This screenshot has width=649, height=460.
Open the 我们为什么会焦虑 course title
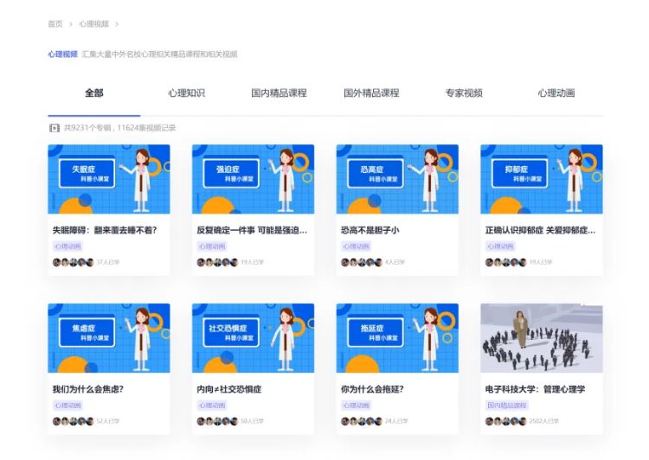click(87, 389)
